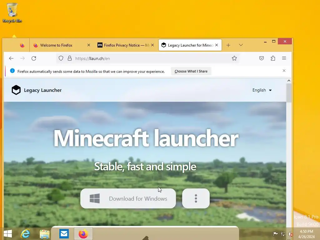320x240 pixels.
Task: Click the page scrollbar up arrow
Action: [x=289, y=81]
